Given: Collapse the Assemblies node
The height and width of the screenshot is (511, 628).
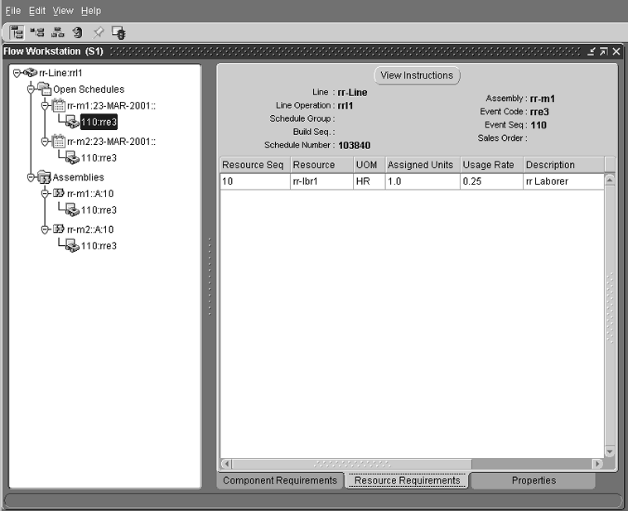Looking at the screenshot, I should [x=31, y=177].
